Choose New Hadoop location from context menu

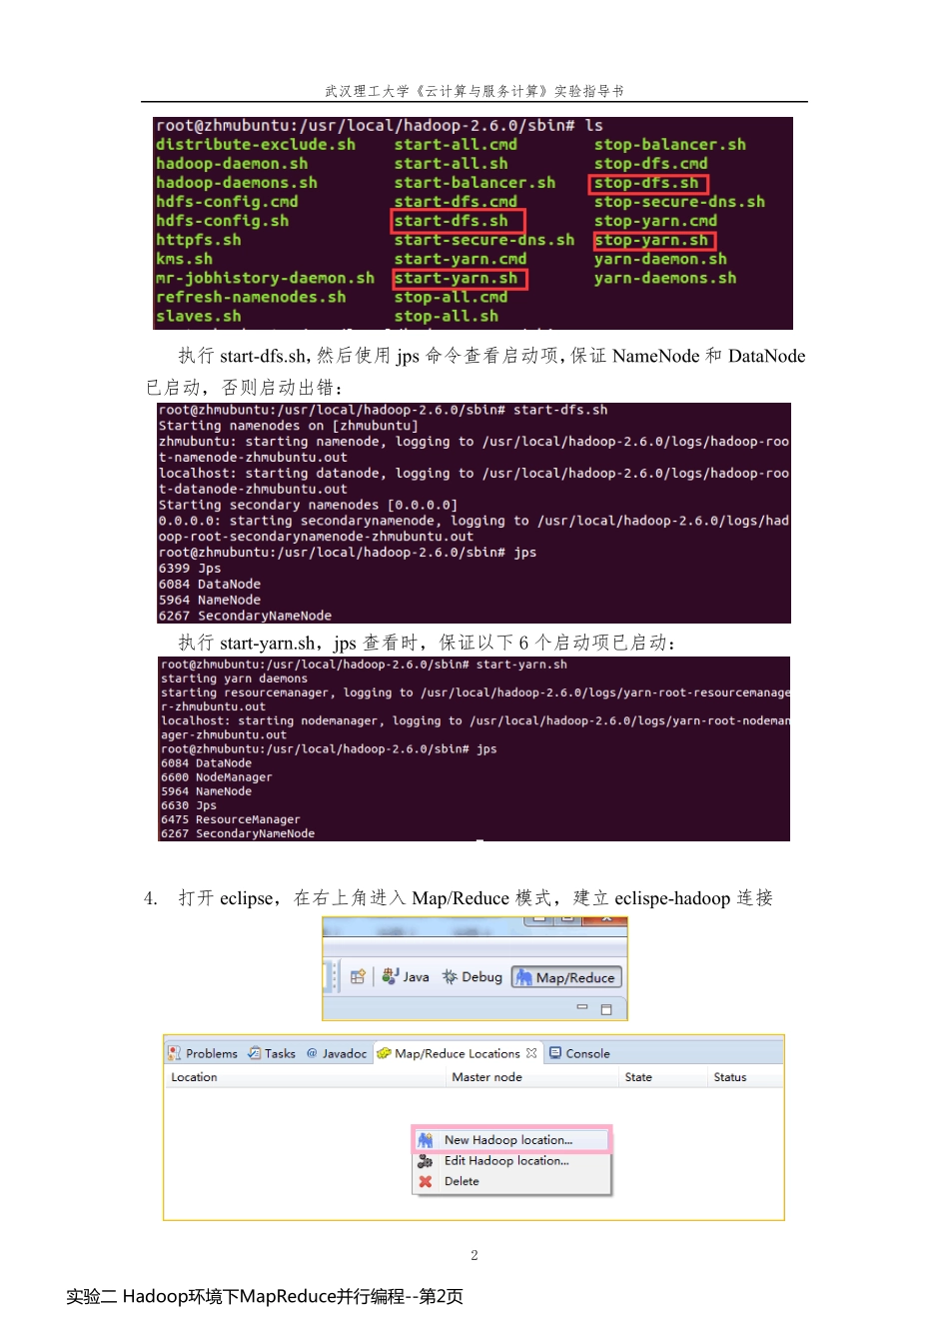click(510, 1140)
